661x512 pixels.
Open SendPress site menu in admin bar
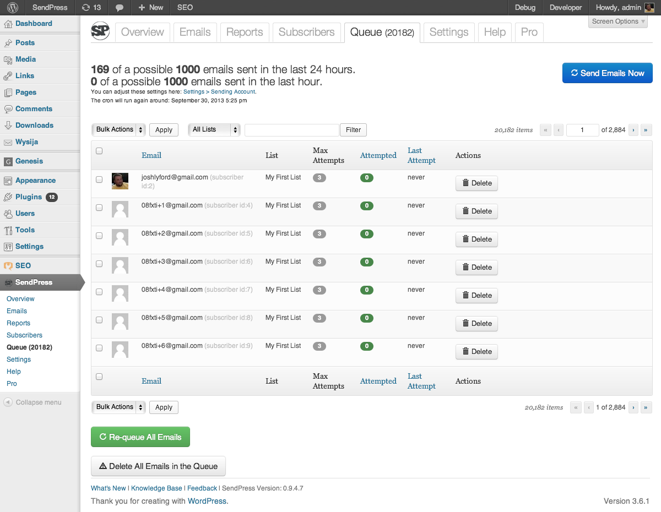[x=50, y=8]
